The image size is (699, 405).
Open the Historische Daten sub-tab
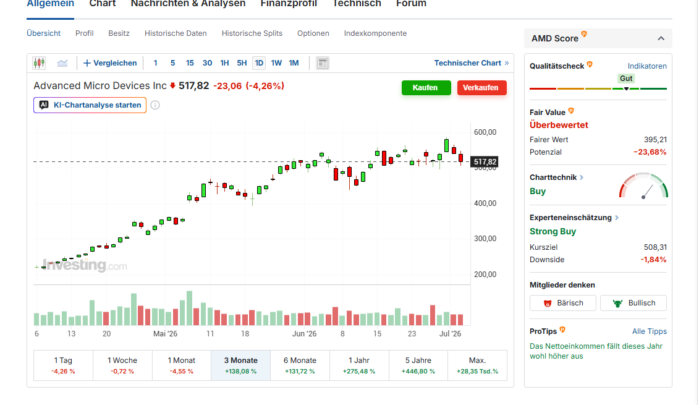tap(176, 33)
